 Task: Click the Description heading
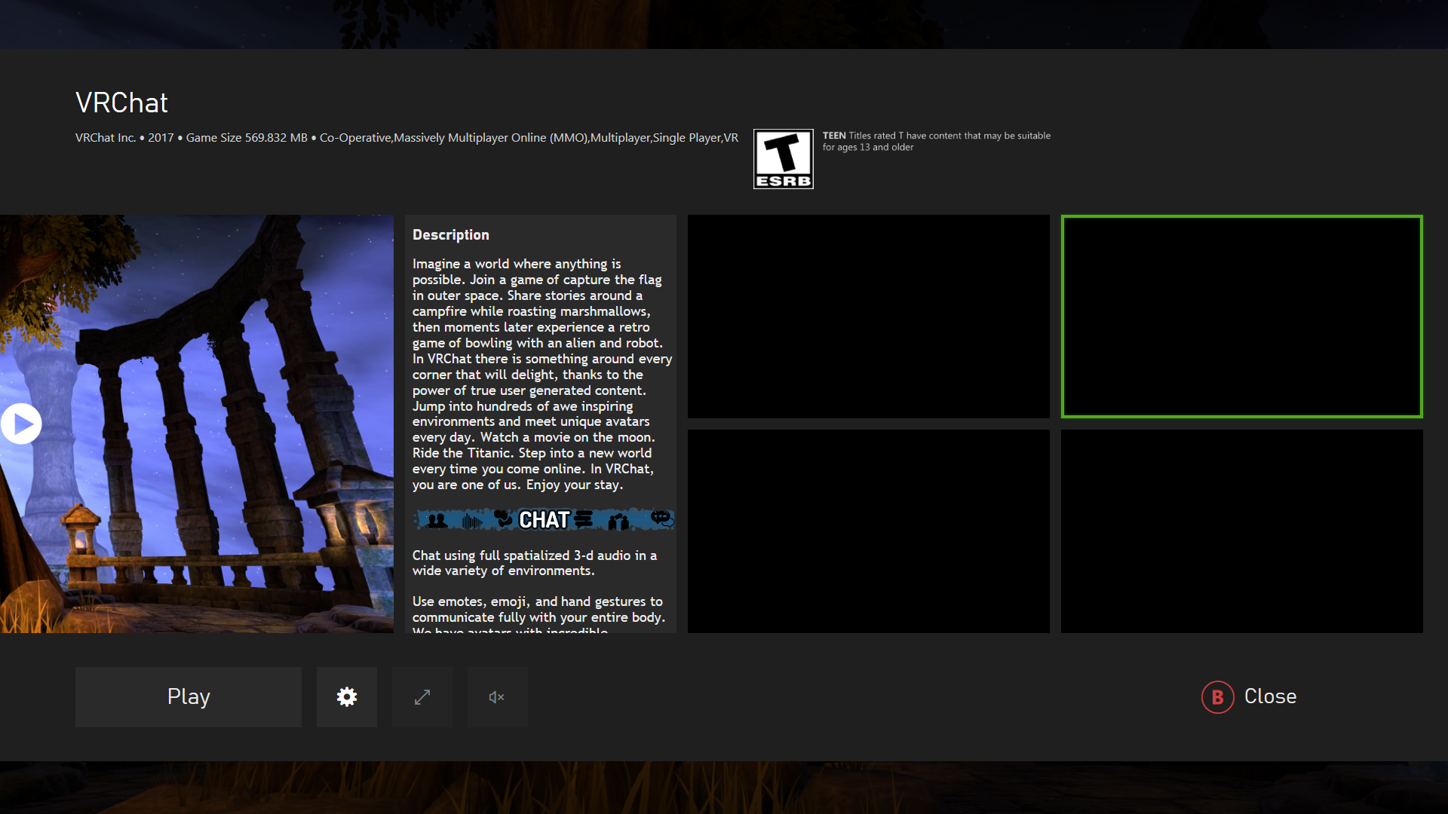tap(450, 234)
